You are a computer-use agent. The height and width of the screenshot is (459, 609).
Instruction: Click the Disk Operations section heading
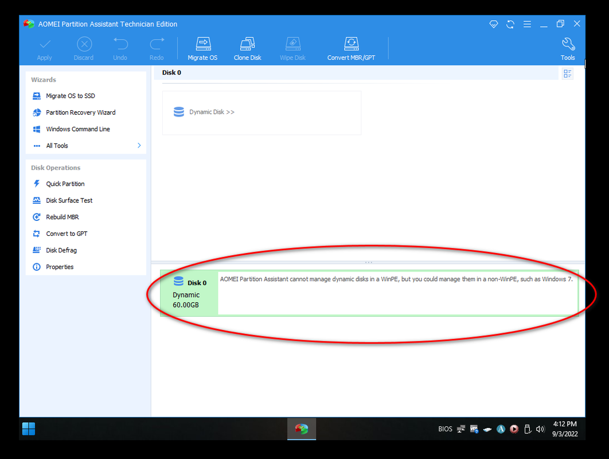point(56,168)
